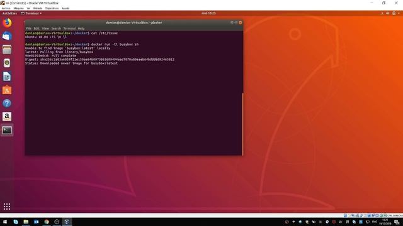Open VirtualBox Máquina menu
Viewport: 403px width, 226px height.
click(18, 8)
